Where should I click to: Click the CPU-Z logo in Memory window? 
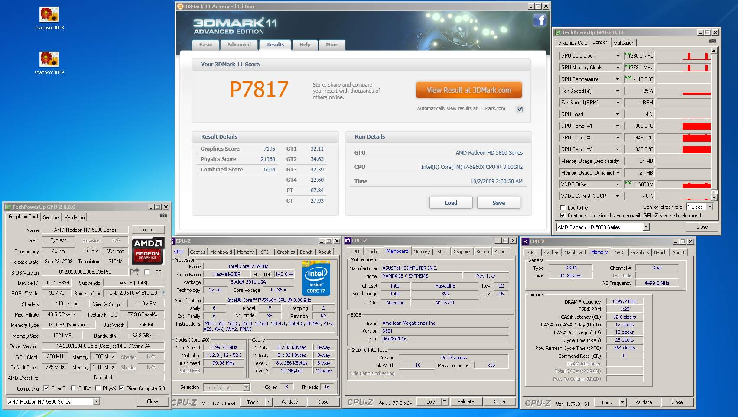point(538,403)
